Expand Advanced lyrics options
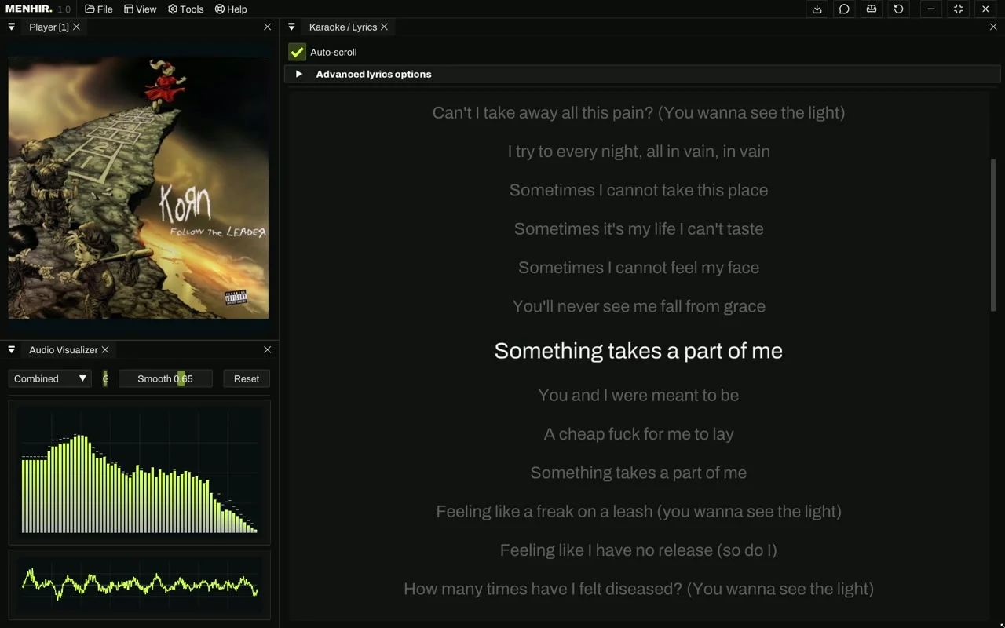Screen dimensions: 1005x628 [x=642, y=74]
